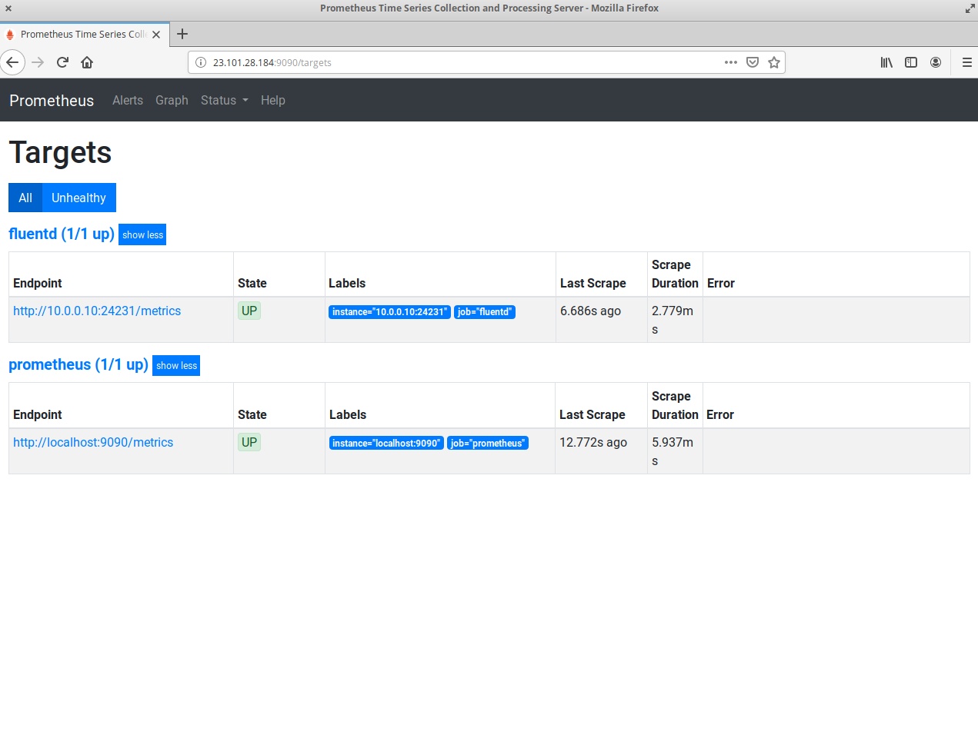Expand the Status dropdown menu
The height and width of the screenshot is (748, 978).
click(224, 100)
